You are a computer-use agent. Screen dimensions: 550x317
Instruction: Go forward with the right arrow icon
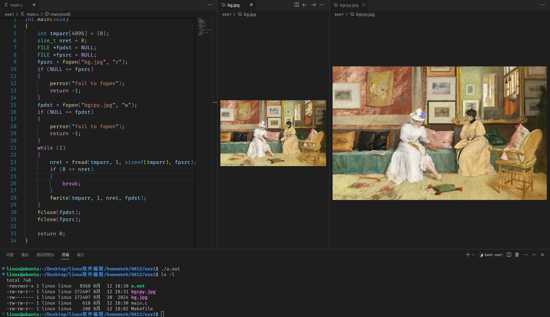pyautogui.click(x=313, y=5)
